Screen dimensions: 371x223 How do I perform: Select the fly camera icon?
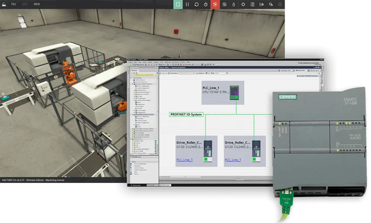224,4
